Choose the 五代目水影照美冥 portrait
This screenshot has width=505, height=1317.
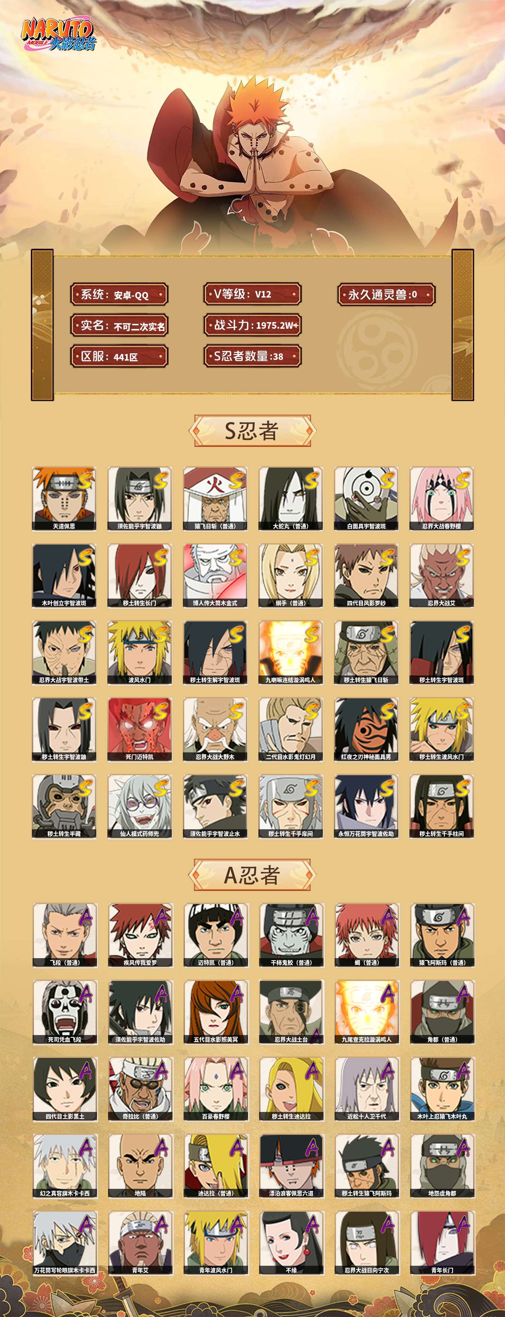pos(216,1012)
